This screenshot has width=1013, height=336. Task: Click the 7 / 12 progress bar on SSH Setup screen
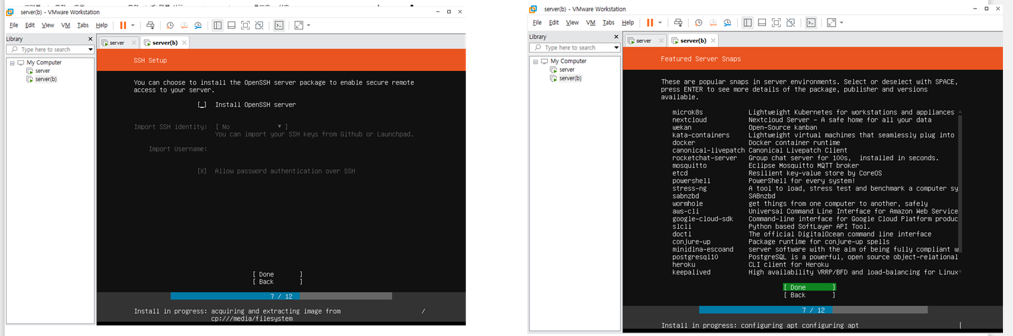click(x=281, y=296)
